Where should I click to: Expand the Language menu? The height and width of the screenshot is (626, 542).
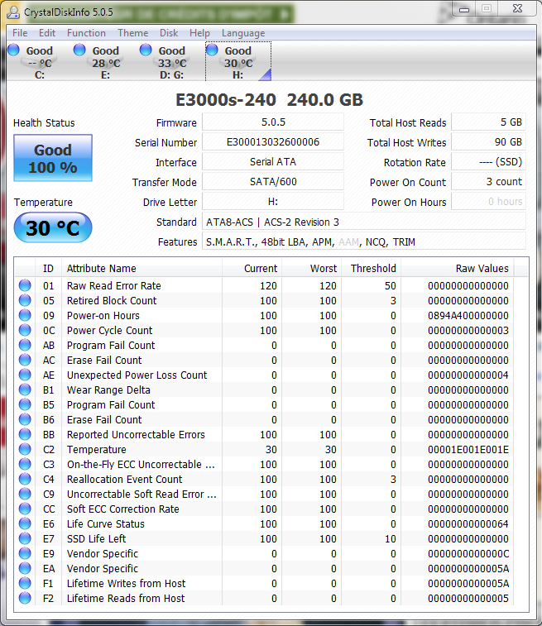pyautogui.click(x=243, y=33)
